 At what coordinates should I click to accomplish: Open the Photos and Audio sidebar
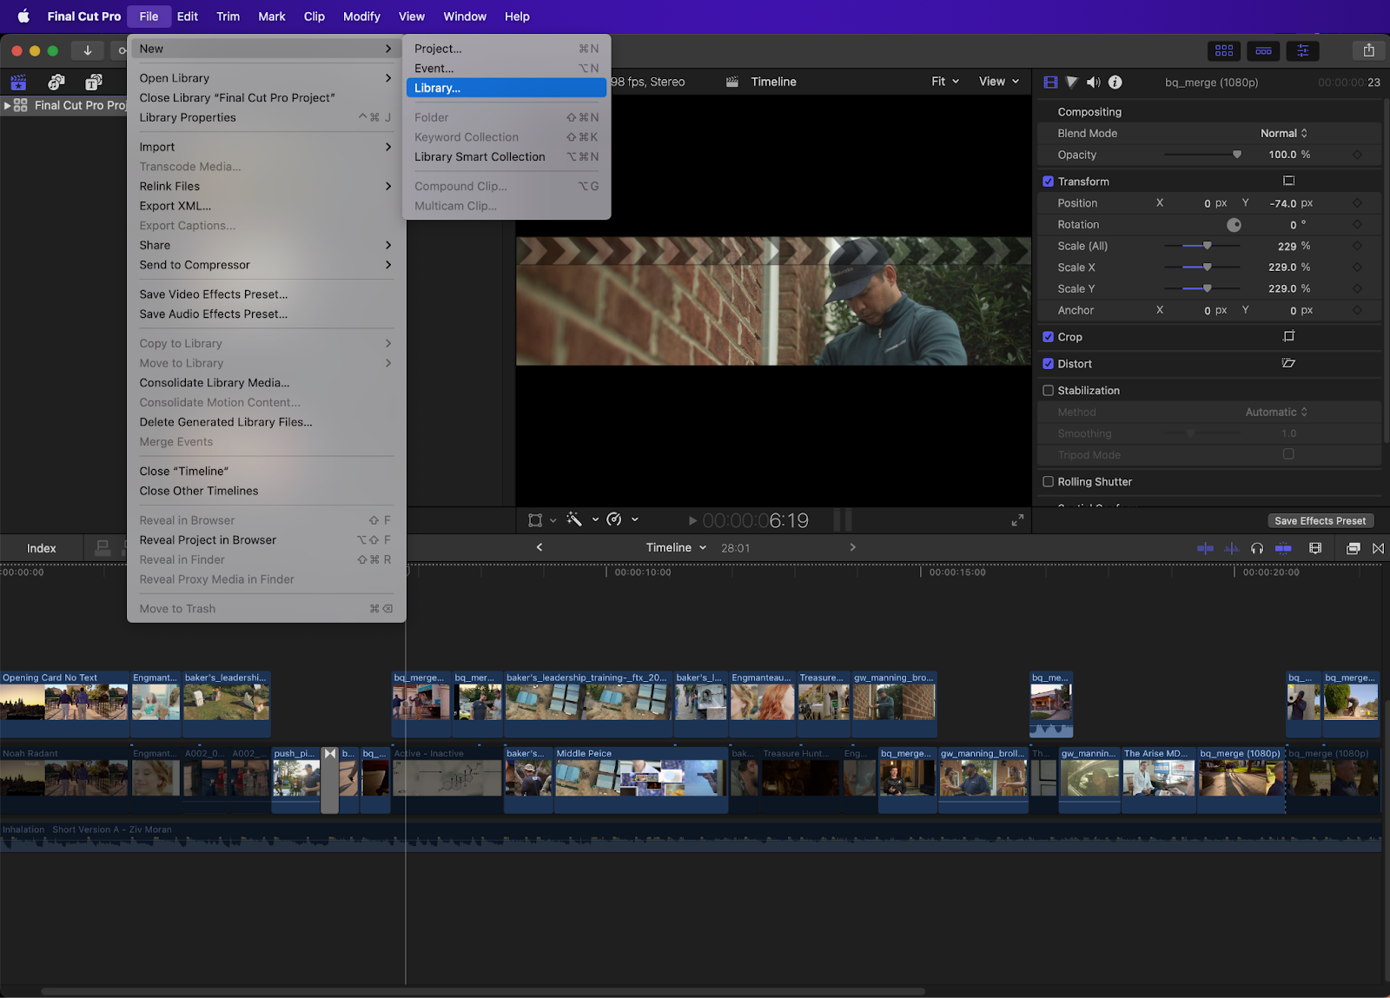click(x=56, y=83)
